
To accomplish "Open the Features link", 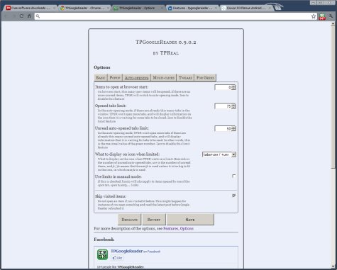I will pos(171,229).
